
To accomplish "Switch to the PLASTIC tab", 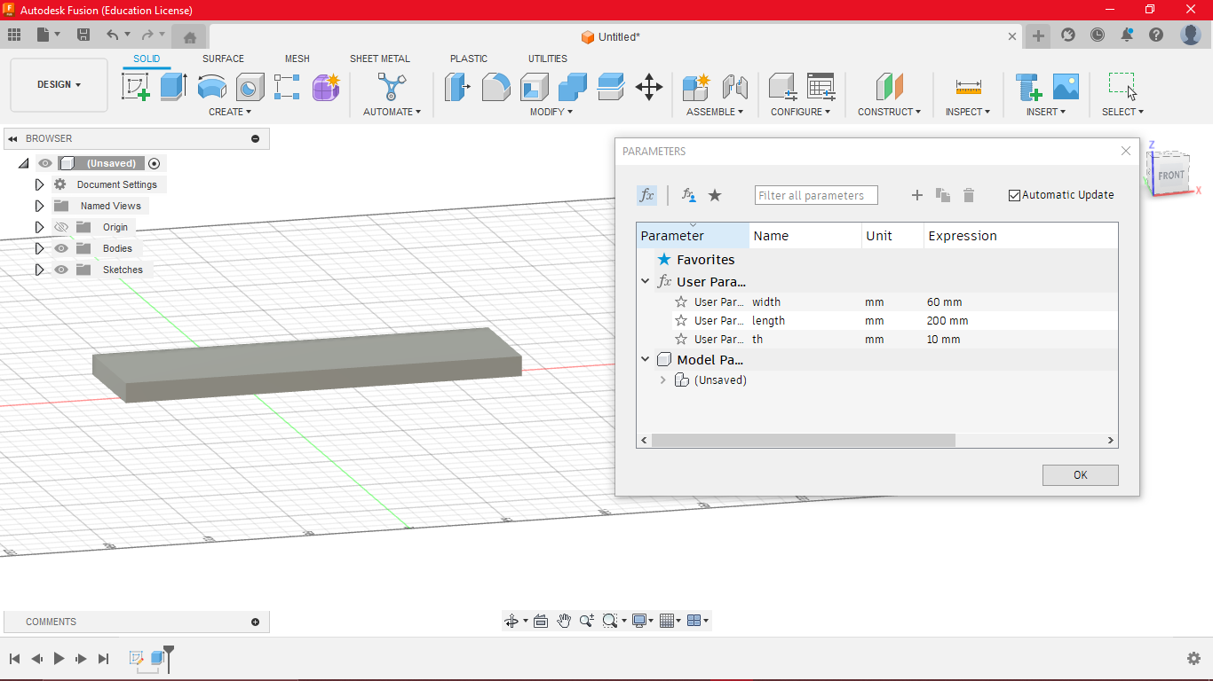I will click(469, 59).
